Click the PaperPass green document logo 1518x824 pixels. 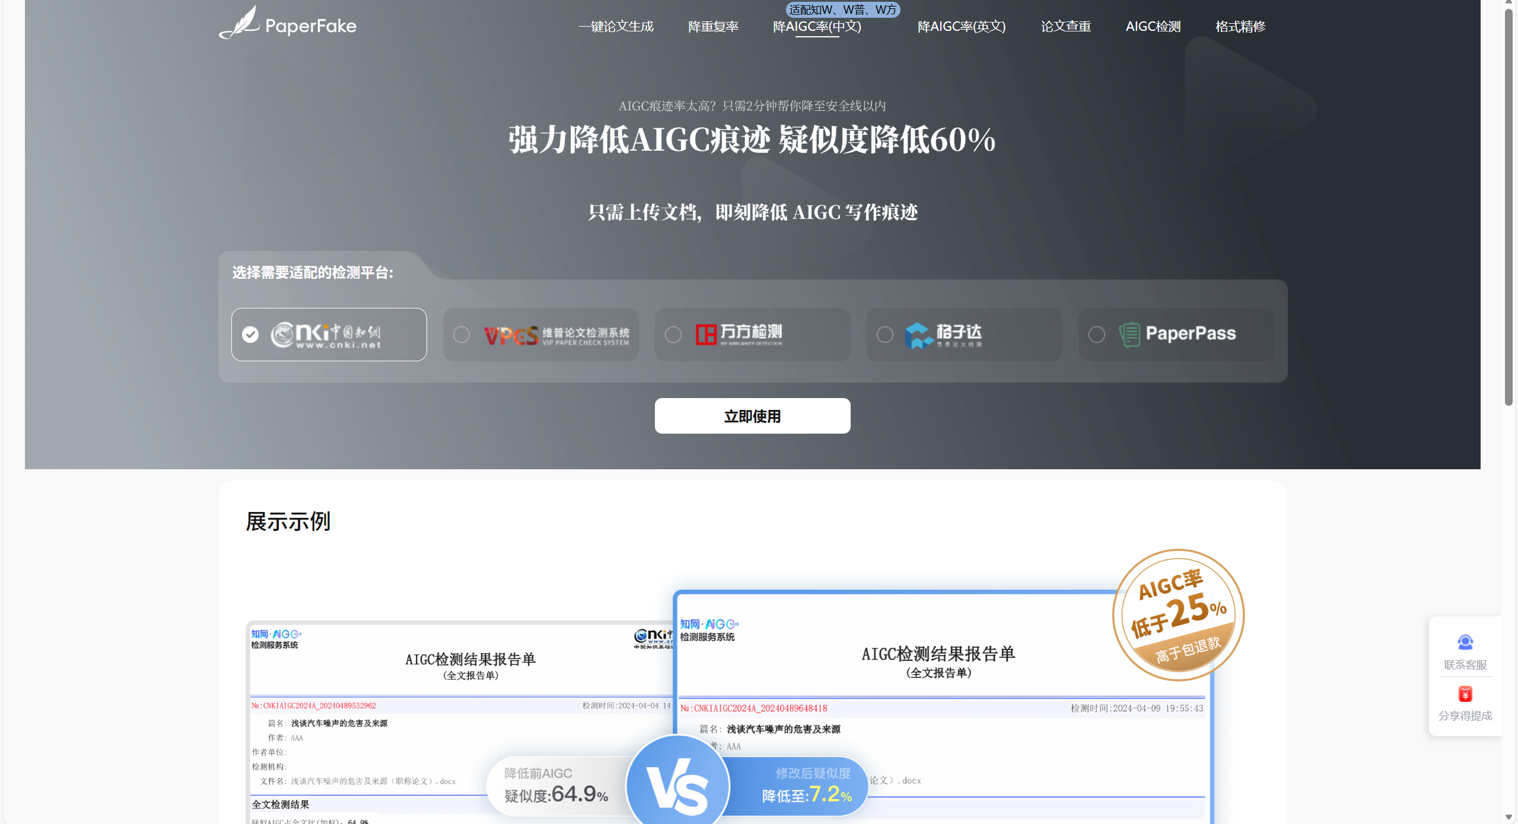[x=1129, y=335]
